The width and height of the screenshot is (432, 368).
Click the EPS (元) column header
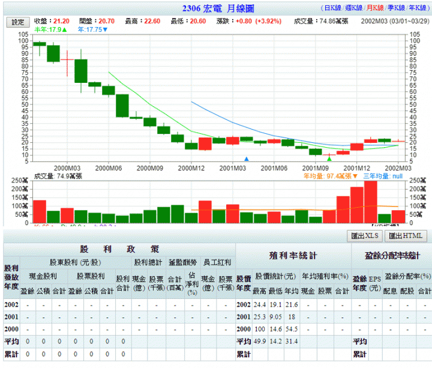tap(374, 283)
